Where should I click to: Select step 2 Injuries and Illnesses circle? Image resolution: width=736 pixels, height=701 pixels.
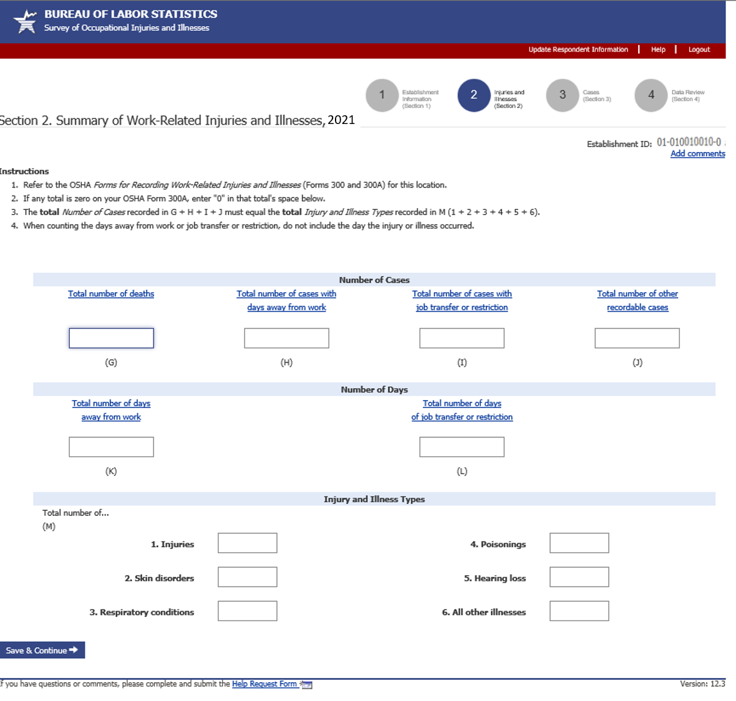point(473,95)
